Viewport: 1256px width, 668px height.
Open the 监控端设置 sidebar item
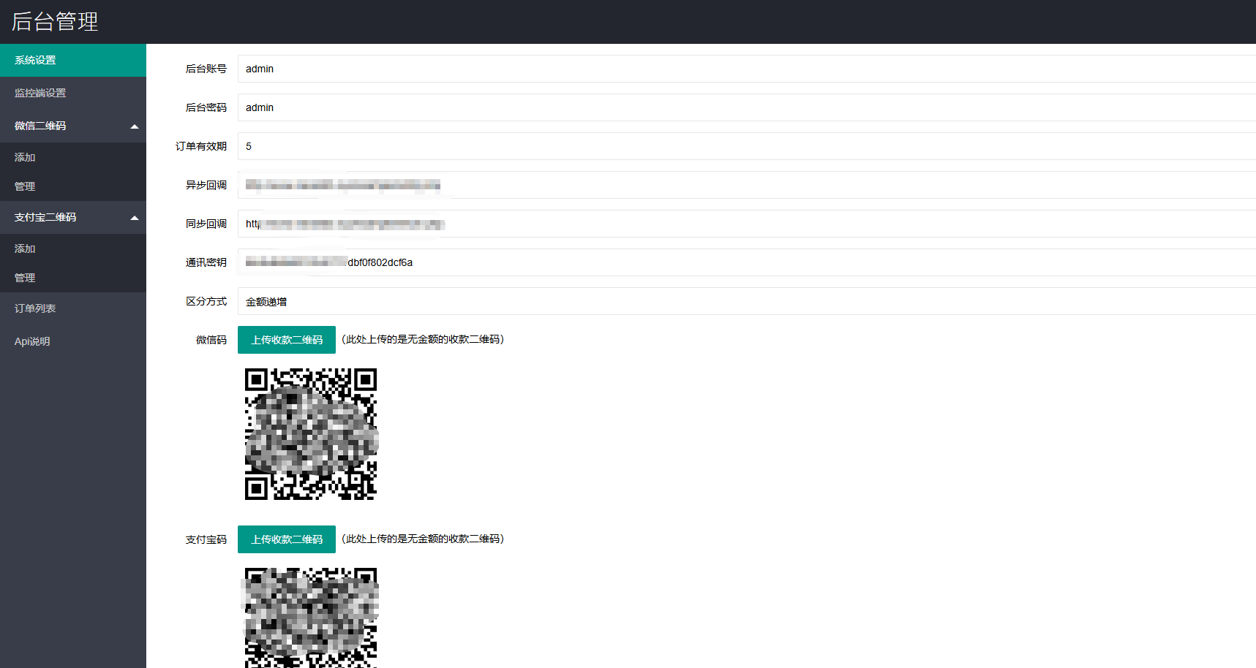73,93
